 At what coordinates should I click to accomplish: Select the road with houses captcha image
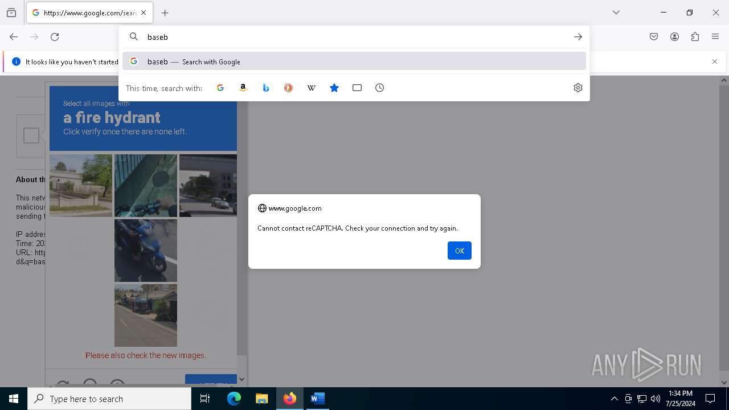(x=146, y=315)
